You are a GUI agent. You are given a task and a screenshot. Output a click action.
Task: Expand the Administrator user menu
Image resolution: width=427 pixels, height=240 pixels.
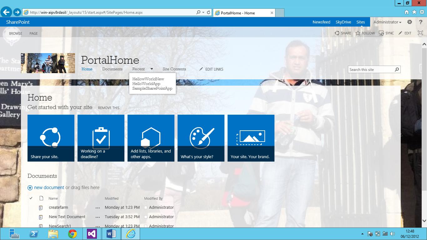coord(388,22)
